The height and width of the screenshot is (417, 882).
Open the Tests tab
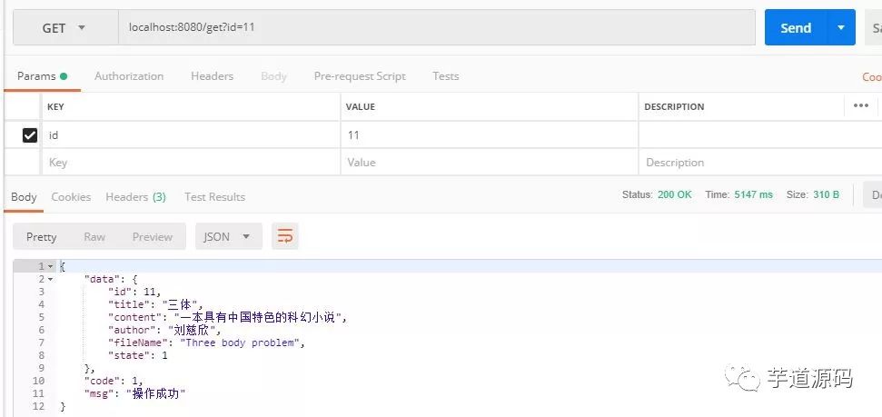pyautogui.click(x=445, y=76)
